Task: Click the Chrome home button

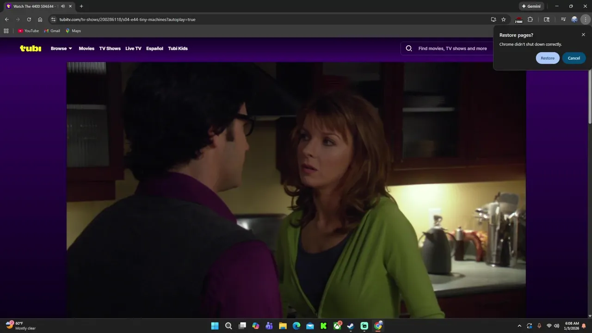Action: [x=40, y=19]
